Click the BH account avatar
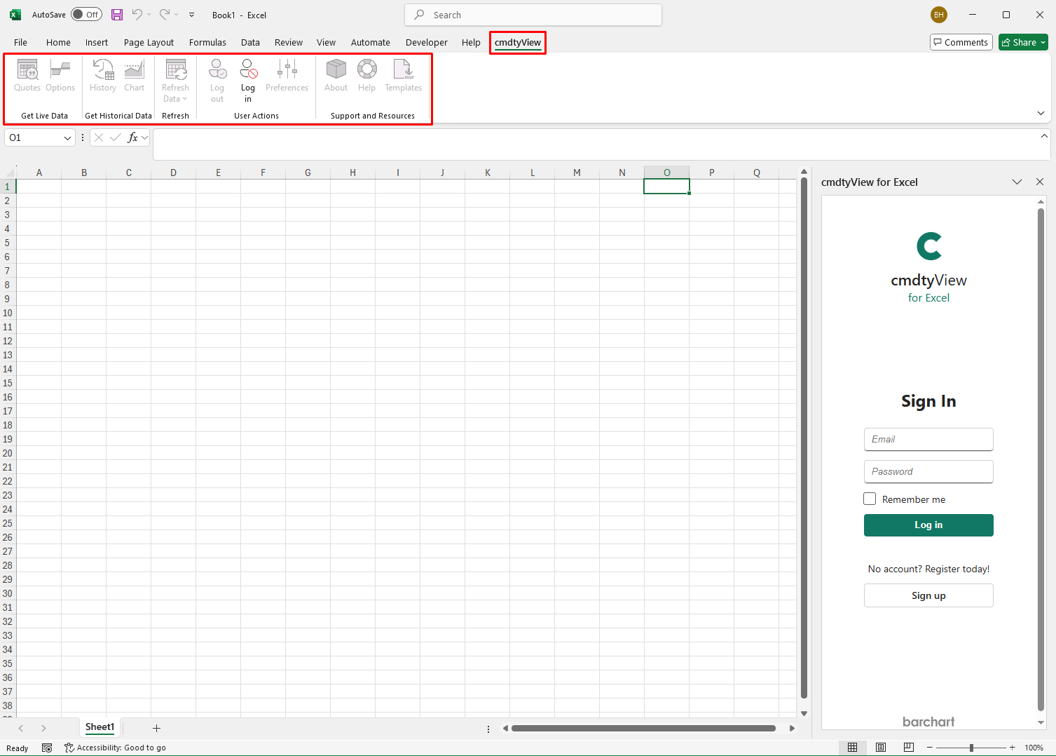This screenshot has width=1056, height=756. click(939, 15)
